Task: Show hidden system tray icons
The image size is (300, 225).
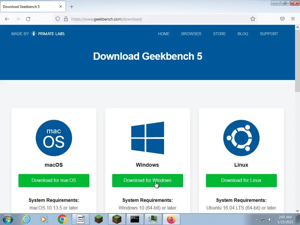Action: point(256,219)
